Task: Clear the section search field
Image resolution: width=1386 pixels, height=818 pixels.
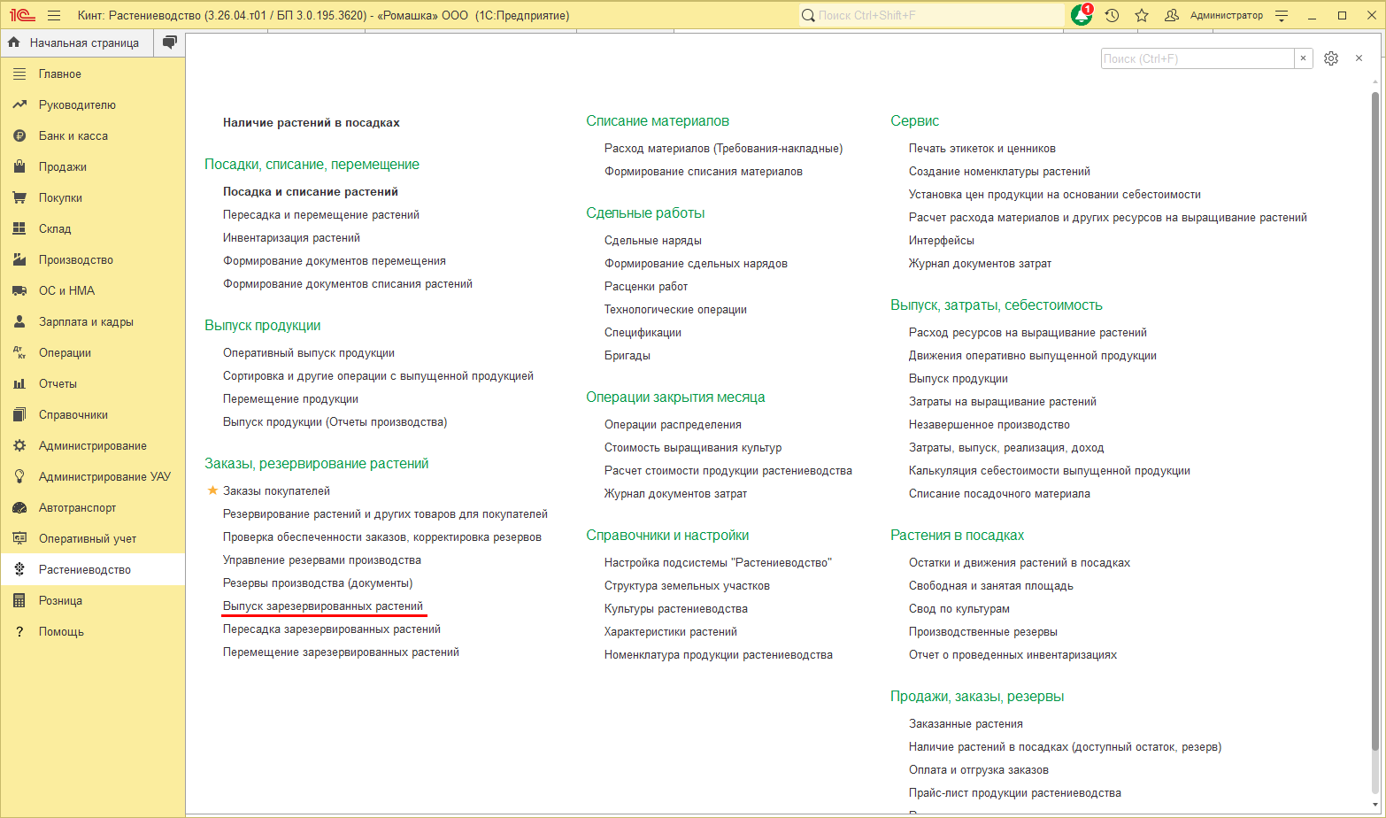Action: 1303,58
